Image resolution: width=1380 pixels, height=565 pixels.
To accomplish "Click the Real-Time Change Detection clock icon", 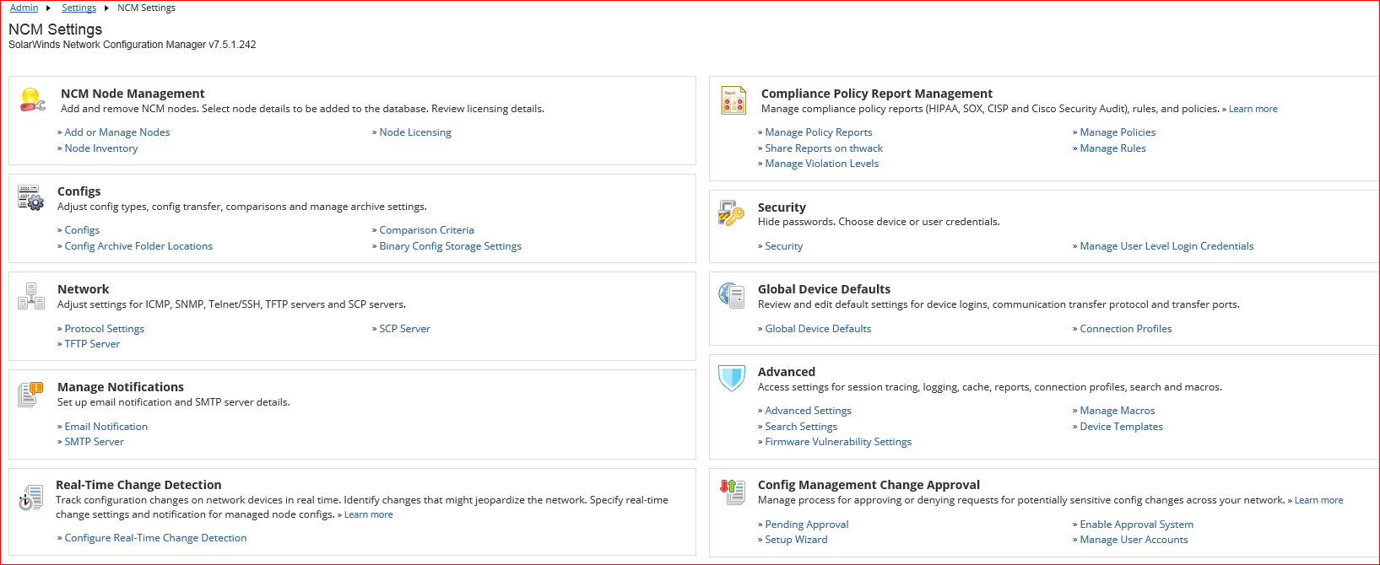I will 30,497.
